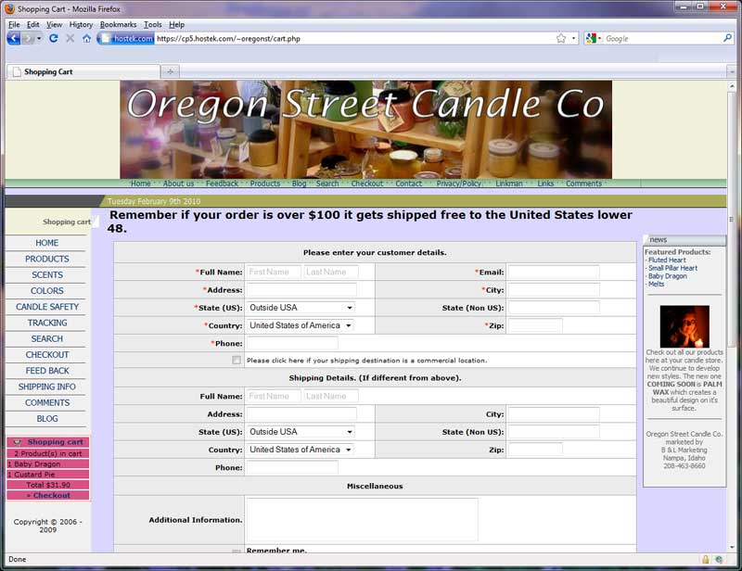Viewport: 742px width, 571px height.
Task: Open the Tools menu
Action: click(x=153, y=25)
